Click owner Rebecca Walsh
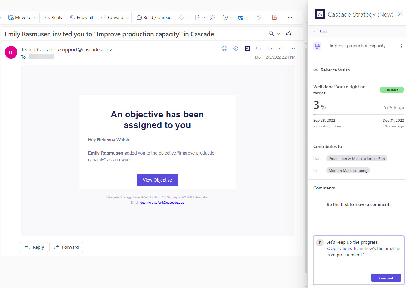 tap(335, 70)
